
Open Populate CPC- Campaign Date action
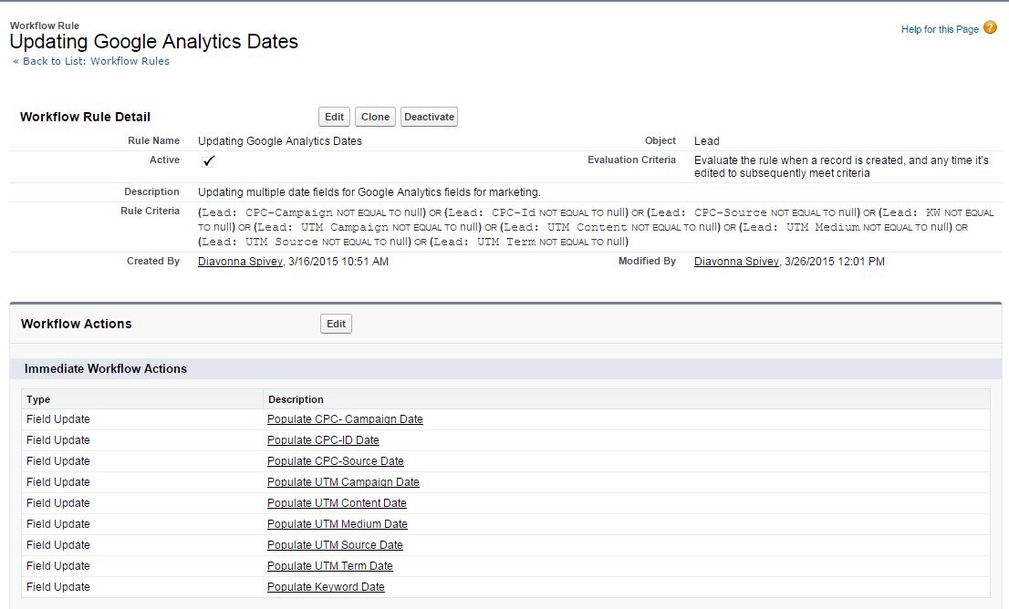click(x=345, y=419)
